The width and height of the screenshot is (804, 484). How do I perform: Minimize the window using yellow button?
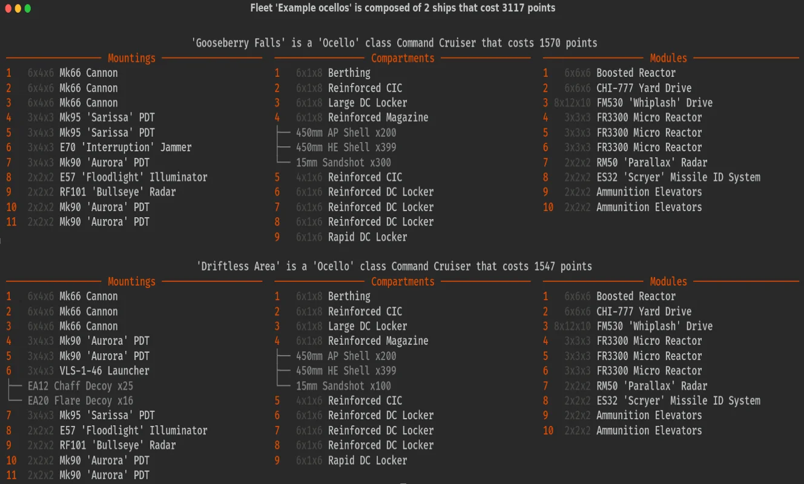click(x=18, y=8)
